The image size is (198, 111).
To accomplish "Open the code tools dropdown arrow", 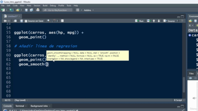I will [57, 21].
